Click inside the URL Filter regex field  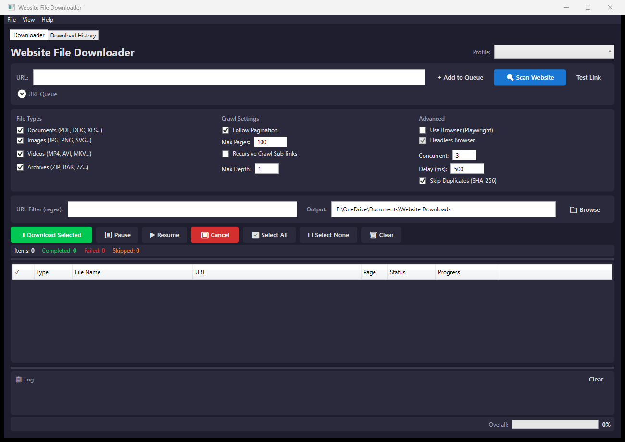tap(182, 209)
